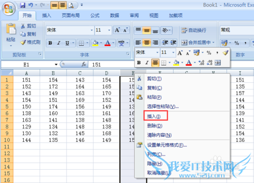Toggle bold in mini toolbar
254x183 pixels.
(x=139, y=63)
